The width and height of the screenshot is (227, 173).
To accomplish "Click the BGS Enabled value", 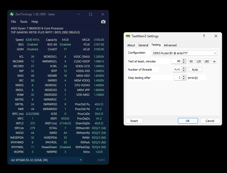I will tap(33, 44).
